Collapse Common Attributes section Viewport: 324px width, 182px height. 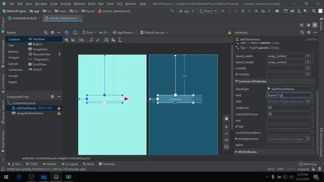coord(236,81)
